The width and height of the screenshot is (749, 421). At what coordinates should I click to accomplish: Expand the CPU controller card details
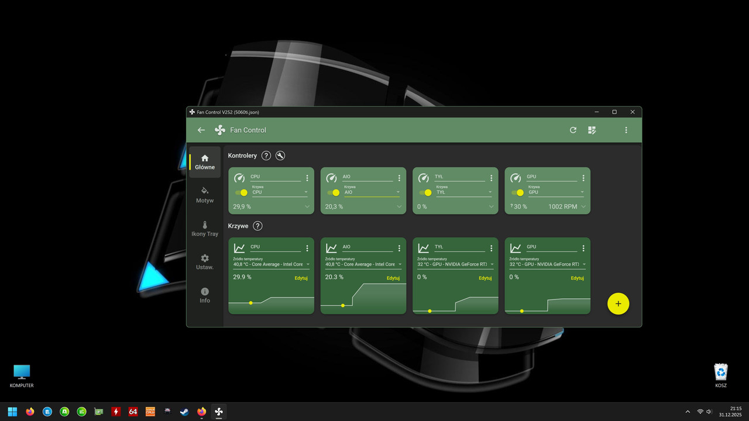pyautogui.click(x=307, y=206)
